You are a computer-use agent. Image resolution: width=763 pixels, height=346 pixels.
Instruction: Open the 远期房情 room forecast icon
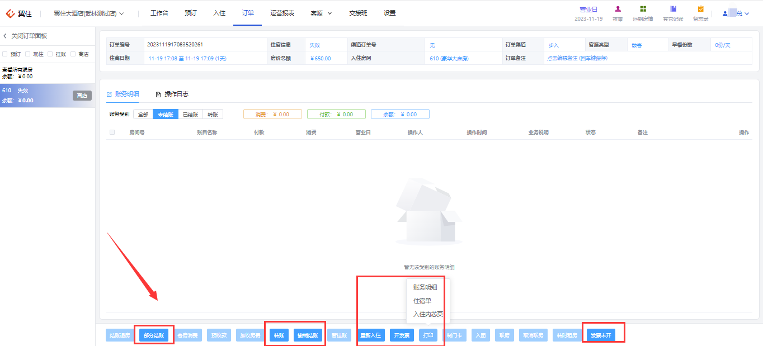pos(643,9)
